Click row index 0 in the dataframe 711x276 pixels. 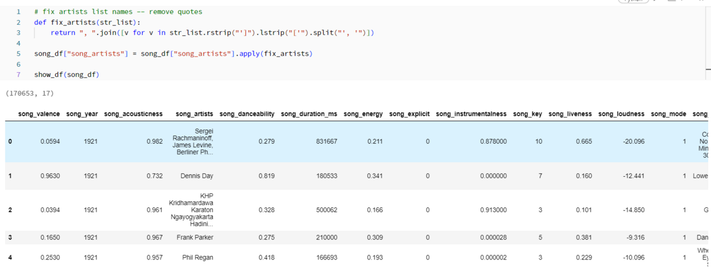[x=9, y=142]
